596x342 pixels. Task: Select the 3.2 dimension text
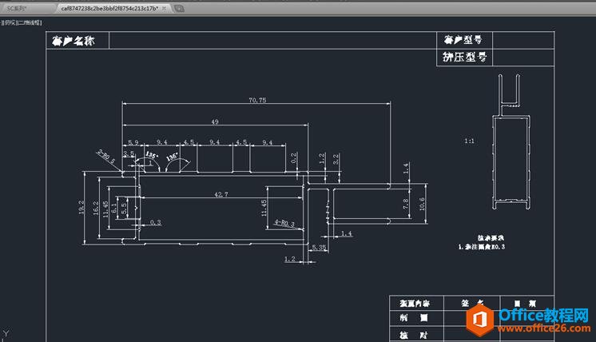[x=336, y=158]
